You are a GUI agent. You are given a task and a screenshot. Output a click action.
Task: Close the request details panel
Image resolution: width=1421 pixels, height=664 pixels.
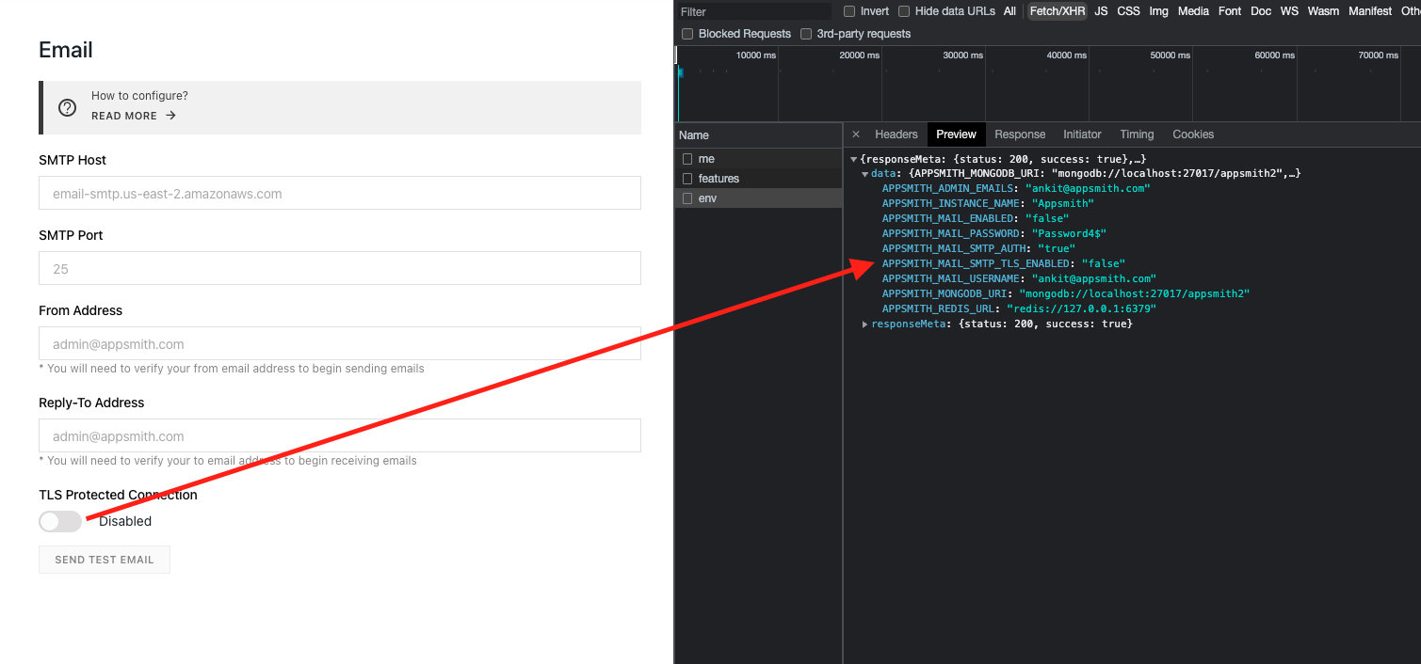pos(855,134)
